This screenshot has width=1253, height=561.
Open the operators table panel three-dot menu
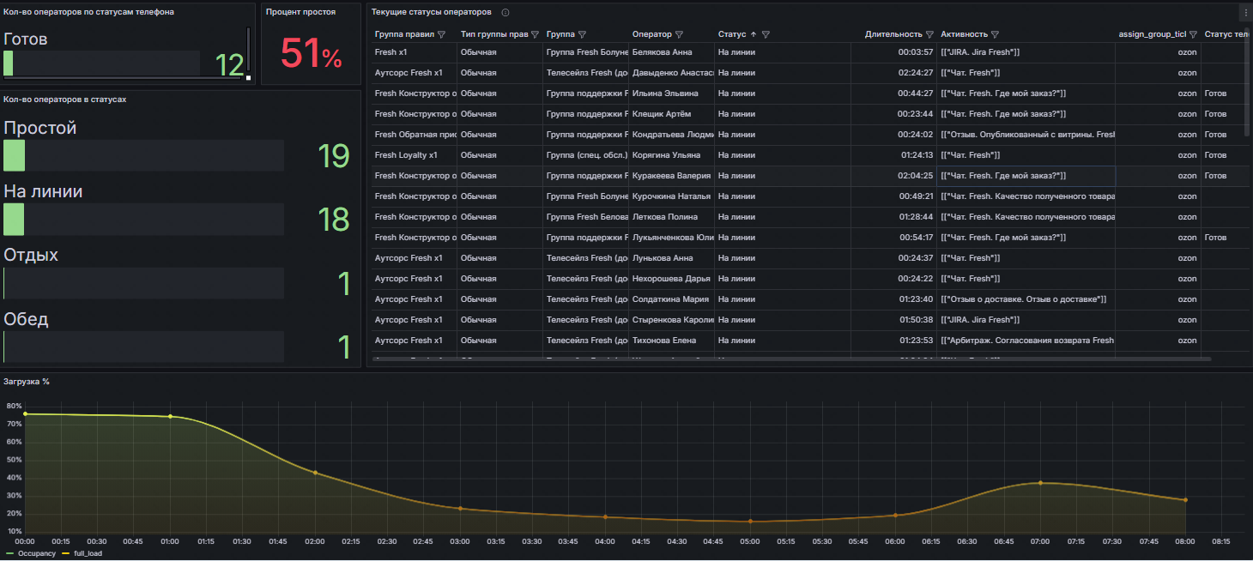pos(1245,13)
